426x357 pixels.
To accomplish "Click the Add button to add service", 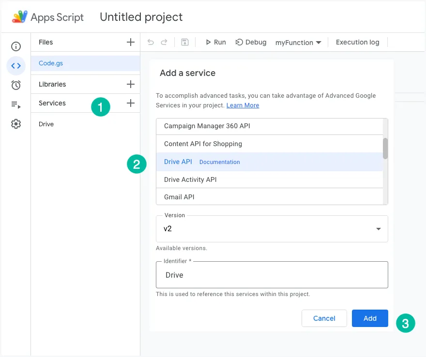I will (370, 318).
